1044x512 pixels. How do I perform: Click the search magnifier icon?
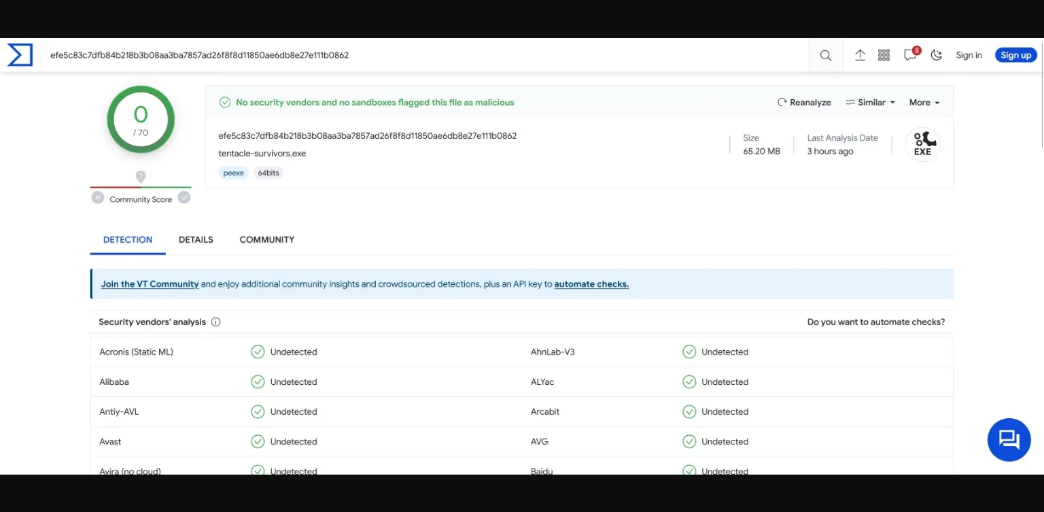point(825,56)
